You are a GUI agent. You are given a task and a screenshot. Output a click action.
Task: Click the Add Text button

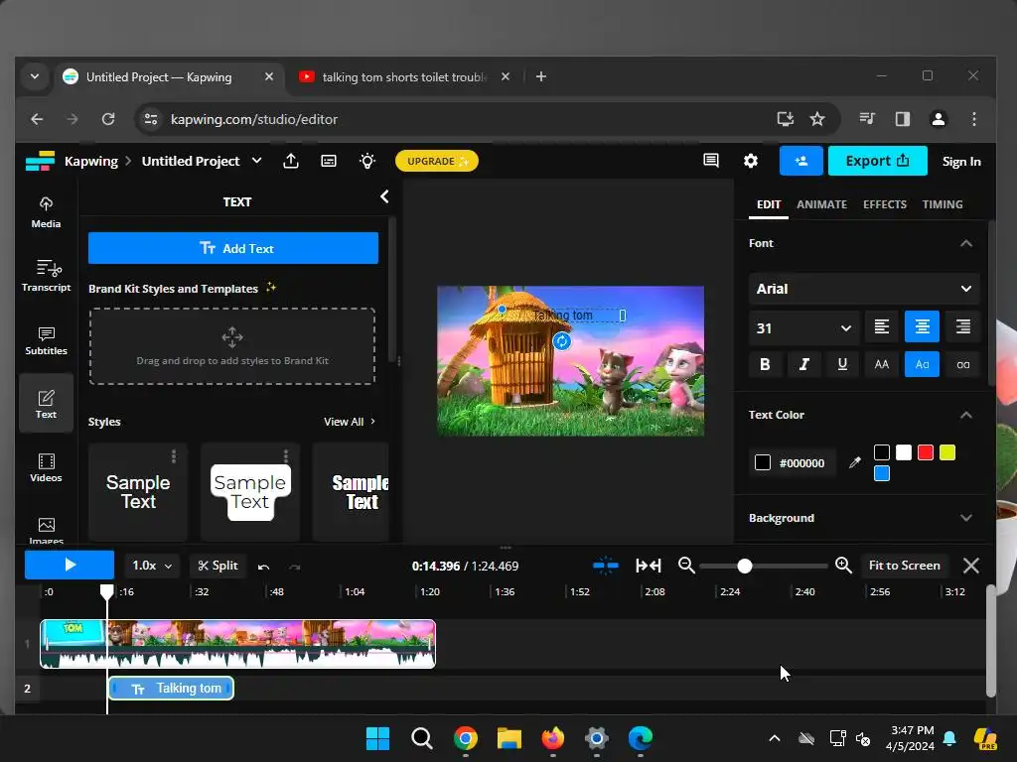(x=232, y=248)
